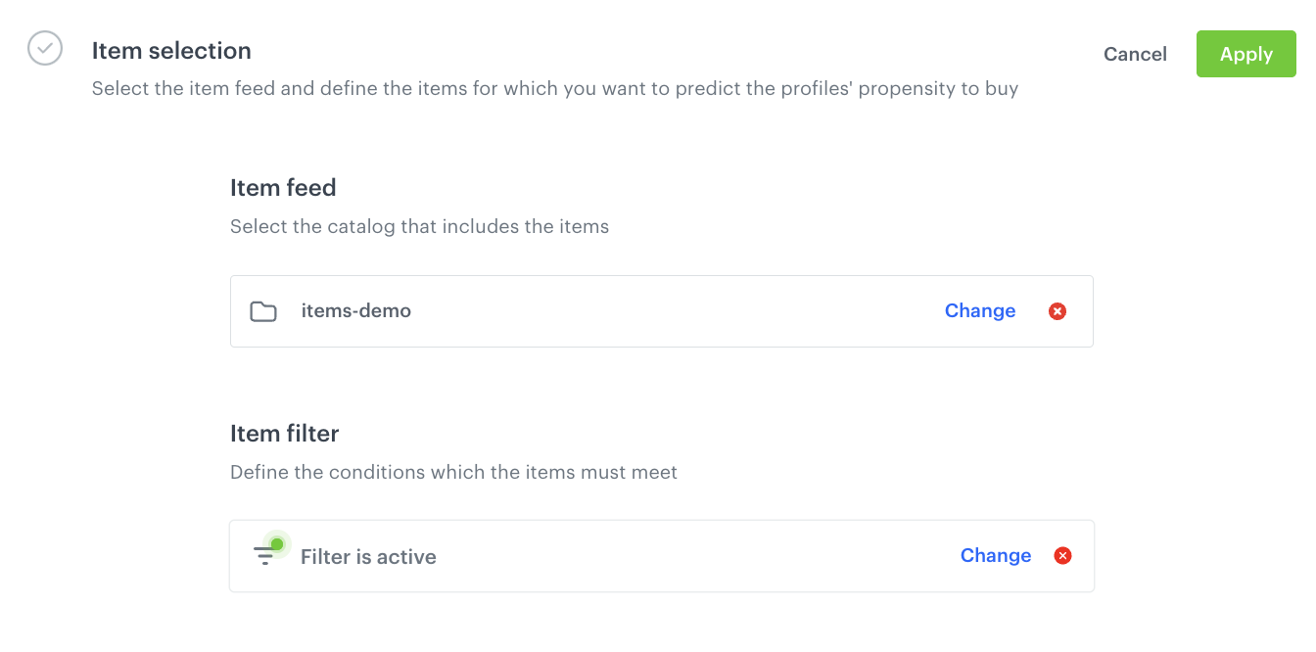Open the Change option for the item filter
The image size is (1316, 652).
(x=995, y=555)
